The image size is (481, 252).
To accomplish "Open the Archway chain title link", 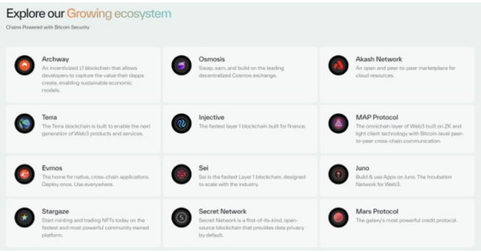I will click(55, 59).
